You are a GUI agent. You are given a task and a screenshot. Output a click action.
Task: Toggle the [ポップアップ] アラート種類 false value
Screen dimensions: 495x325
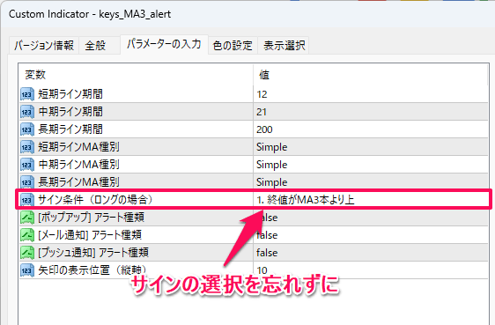[x=371, y=218]
